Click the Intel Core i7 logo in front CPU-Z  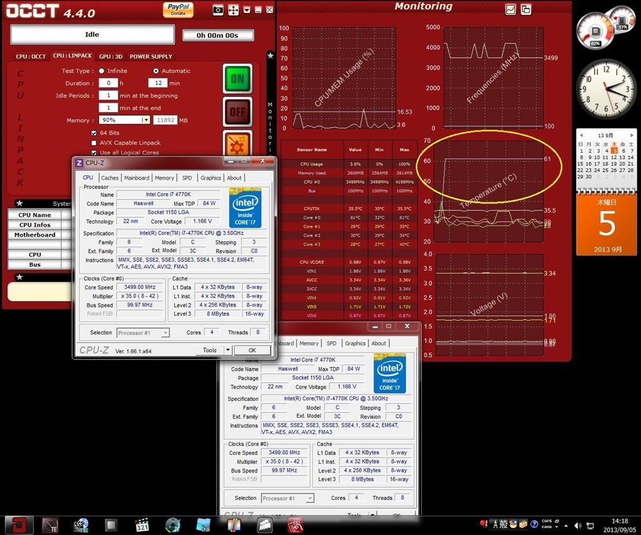pyautogui.click(x=245, y=208)
